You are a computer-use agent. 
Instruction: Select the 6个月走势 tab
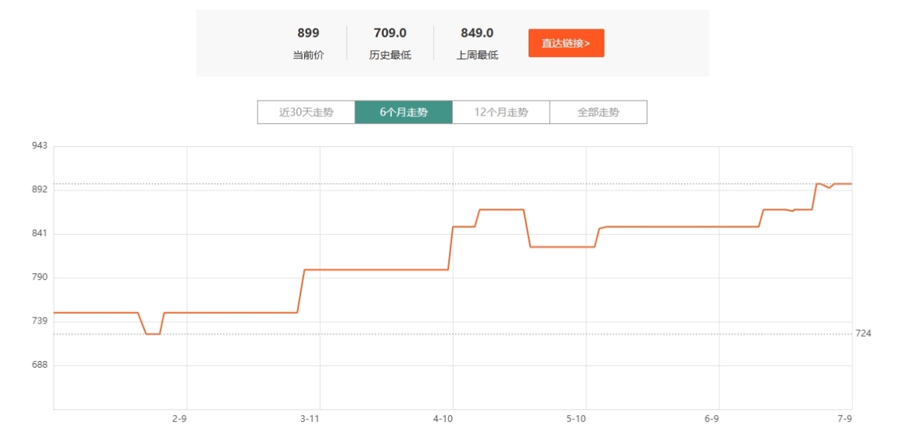(x=404, y=113)
